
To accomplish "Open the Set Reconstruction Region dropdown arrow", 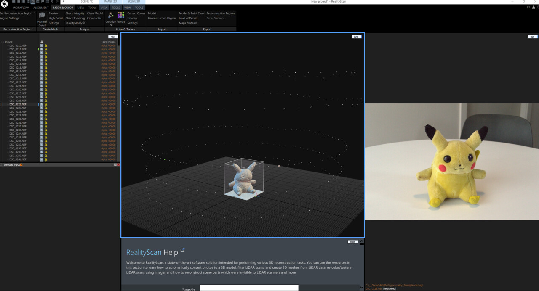I will pyautogui.click(x=34, y=13).
